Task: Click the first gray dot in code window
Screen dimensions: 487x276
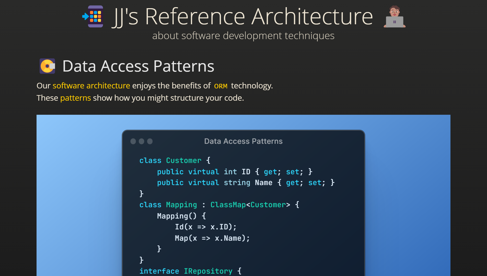Action: [133, 141]
